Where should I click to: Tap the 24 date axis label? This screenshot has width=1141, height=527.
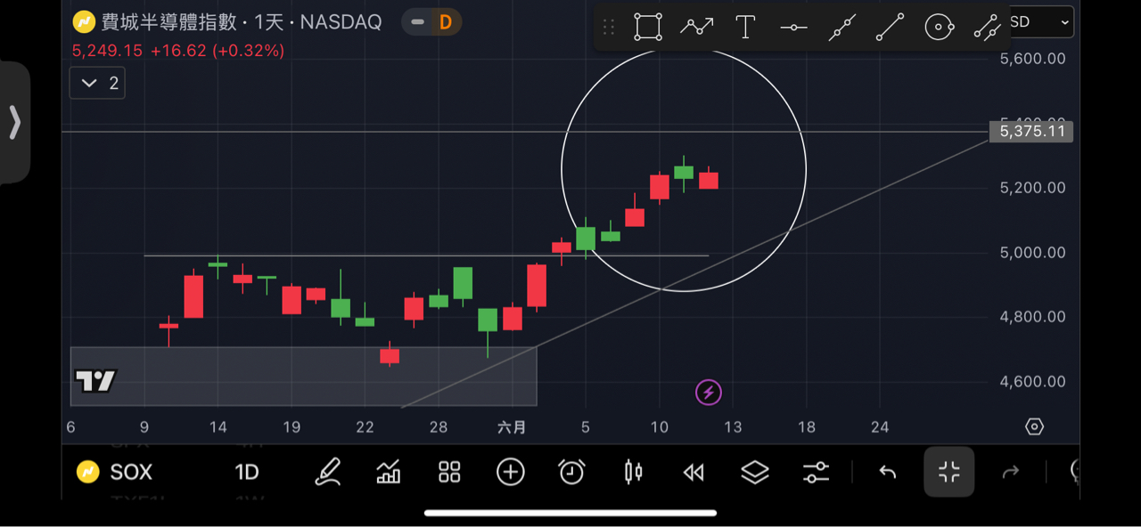(880, 427)
